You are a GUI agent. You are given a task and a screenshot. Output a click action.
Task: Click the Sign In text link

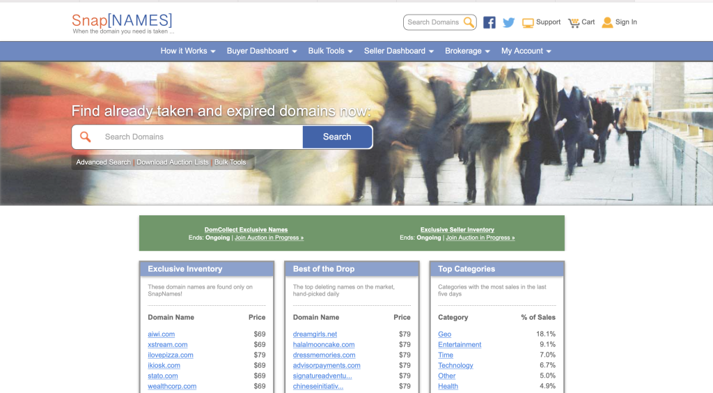coord(626,22)
